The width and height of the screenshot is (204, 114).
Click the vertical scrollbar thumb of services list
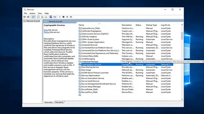182,36
